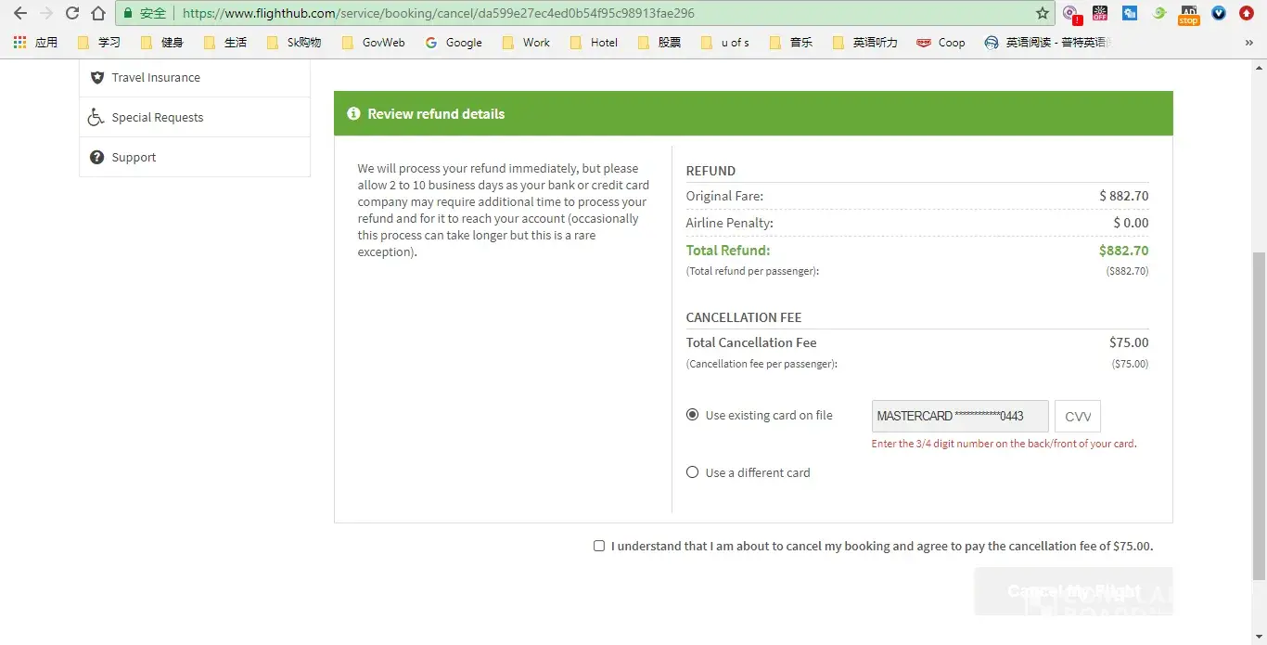Go back to the previous page
The width and height of the screenshot is (1267, 645).
[x=19, y=13]
